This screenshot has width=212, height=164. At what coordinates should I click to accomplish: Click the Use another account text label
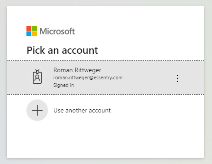pyautogui.click(x=82, y=110)
